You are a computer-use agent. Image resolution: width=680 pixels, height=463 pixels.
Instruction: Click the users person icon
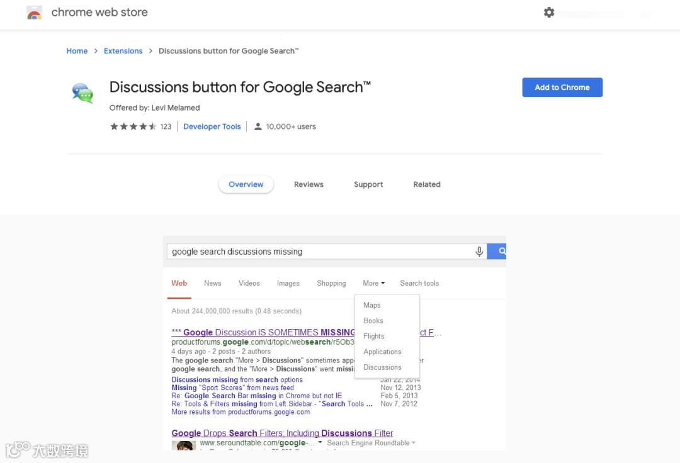tap(258, 126)
